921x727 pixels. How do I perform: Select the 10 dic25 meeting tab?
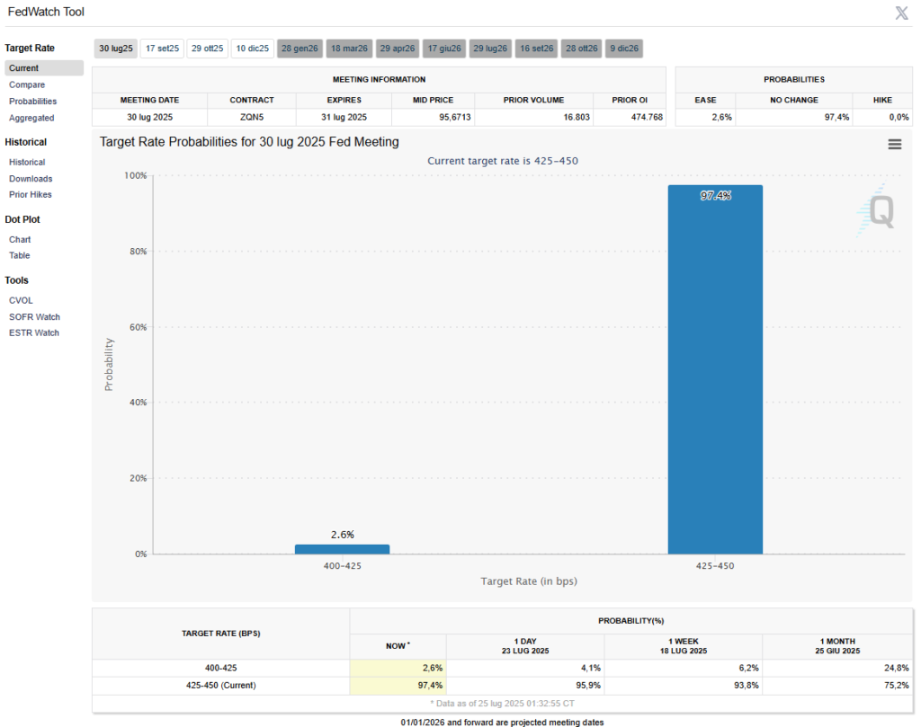[253, 49]
